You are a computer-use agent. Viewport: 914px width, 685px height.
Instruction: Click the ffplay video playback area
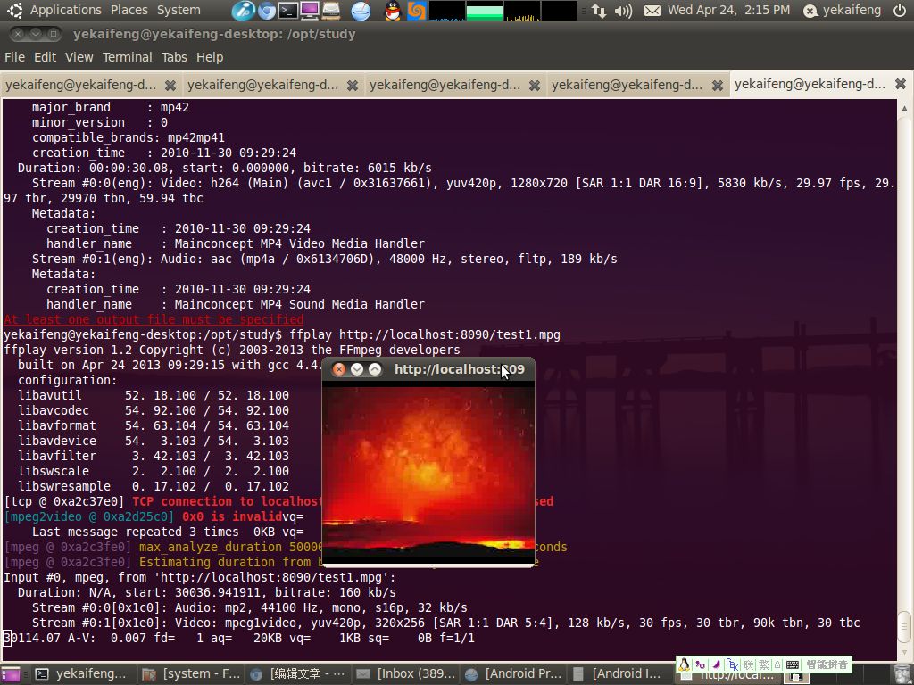[428, 472]
